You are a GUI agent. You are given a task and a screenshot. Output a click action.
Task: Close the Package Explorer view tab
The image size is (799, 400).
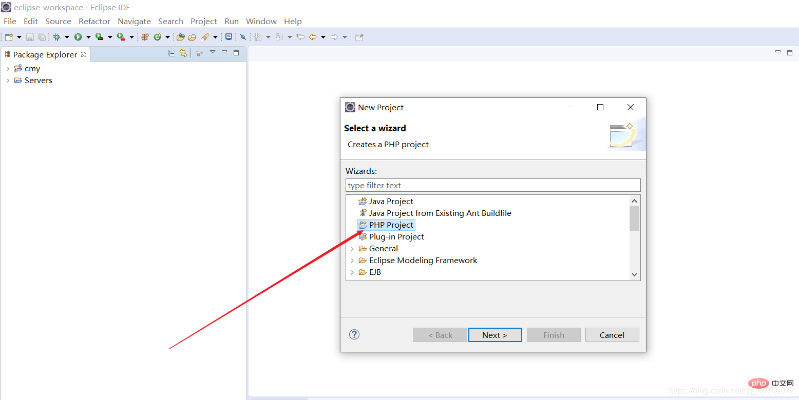tap(84, 54)
